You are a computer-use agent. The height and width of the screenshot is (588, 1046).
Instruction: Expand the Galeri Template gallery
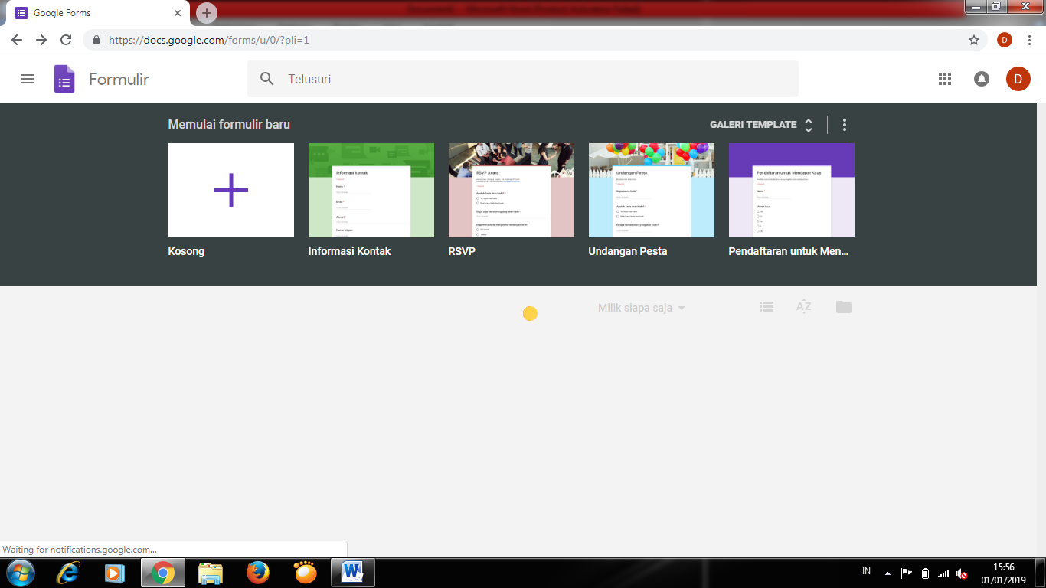pos(761,125)
